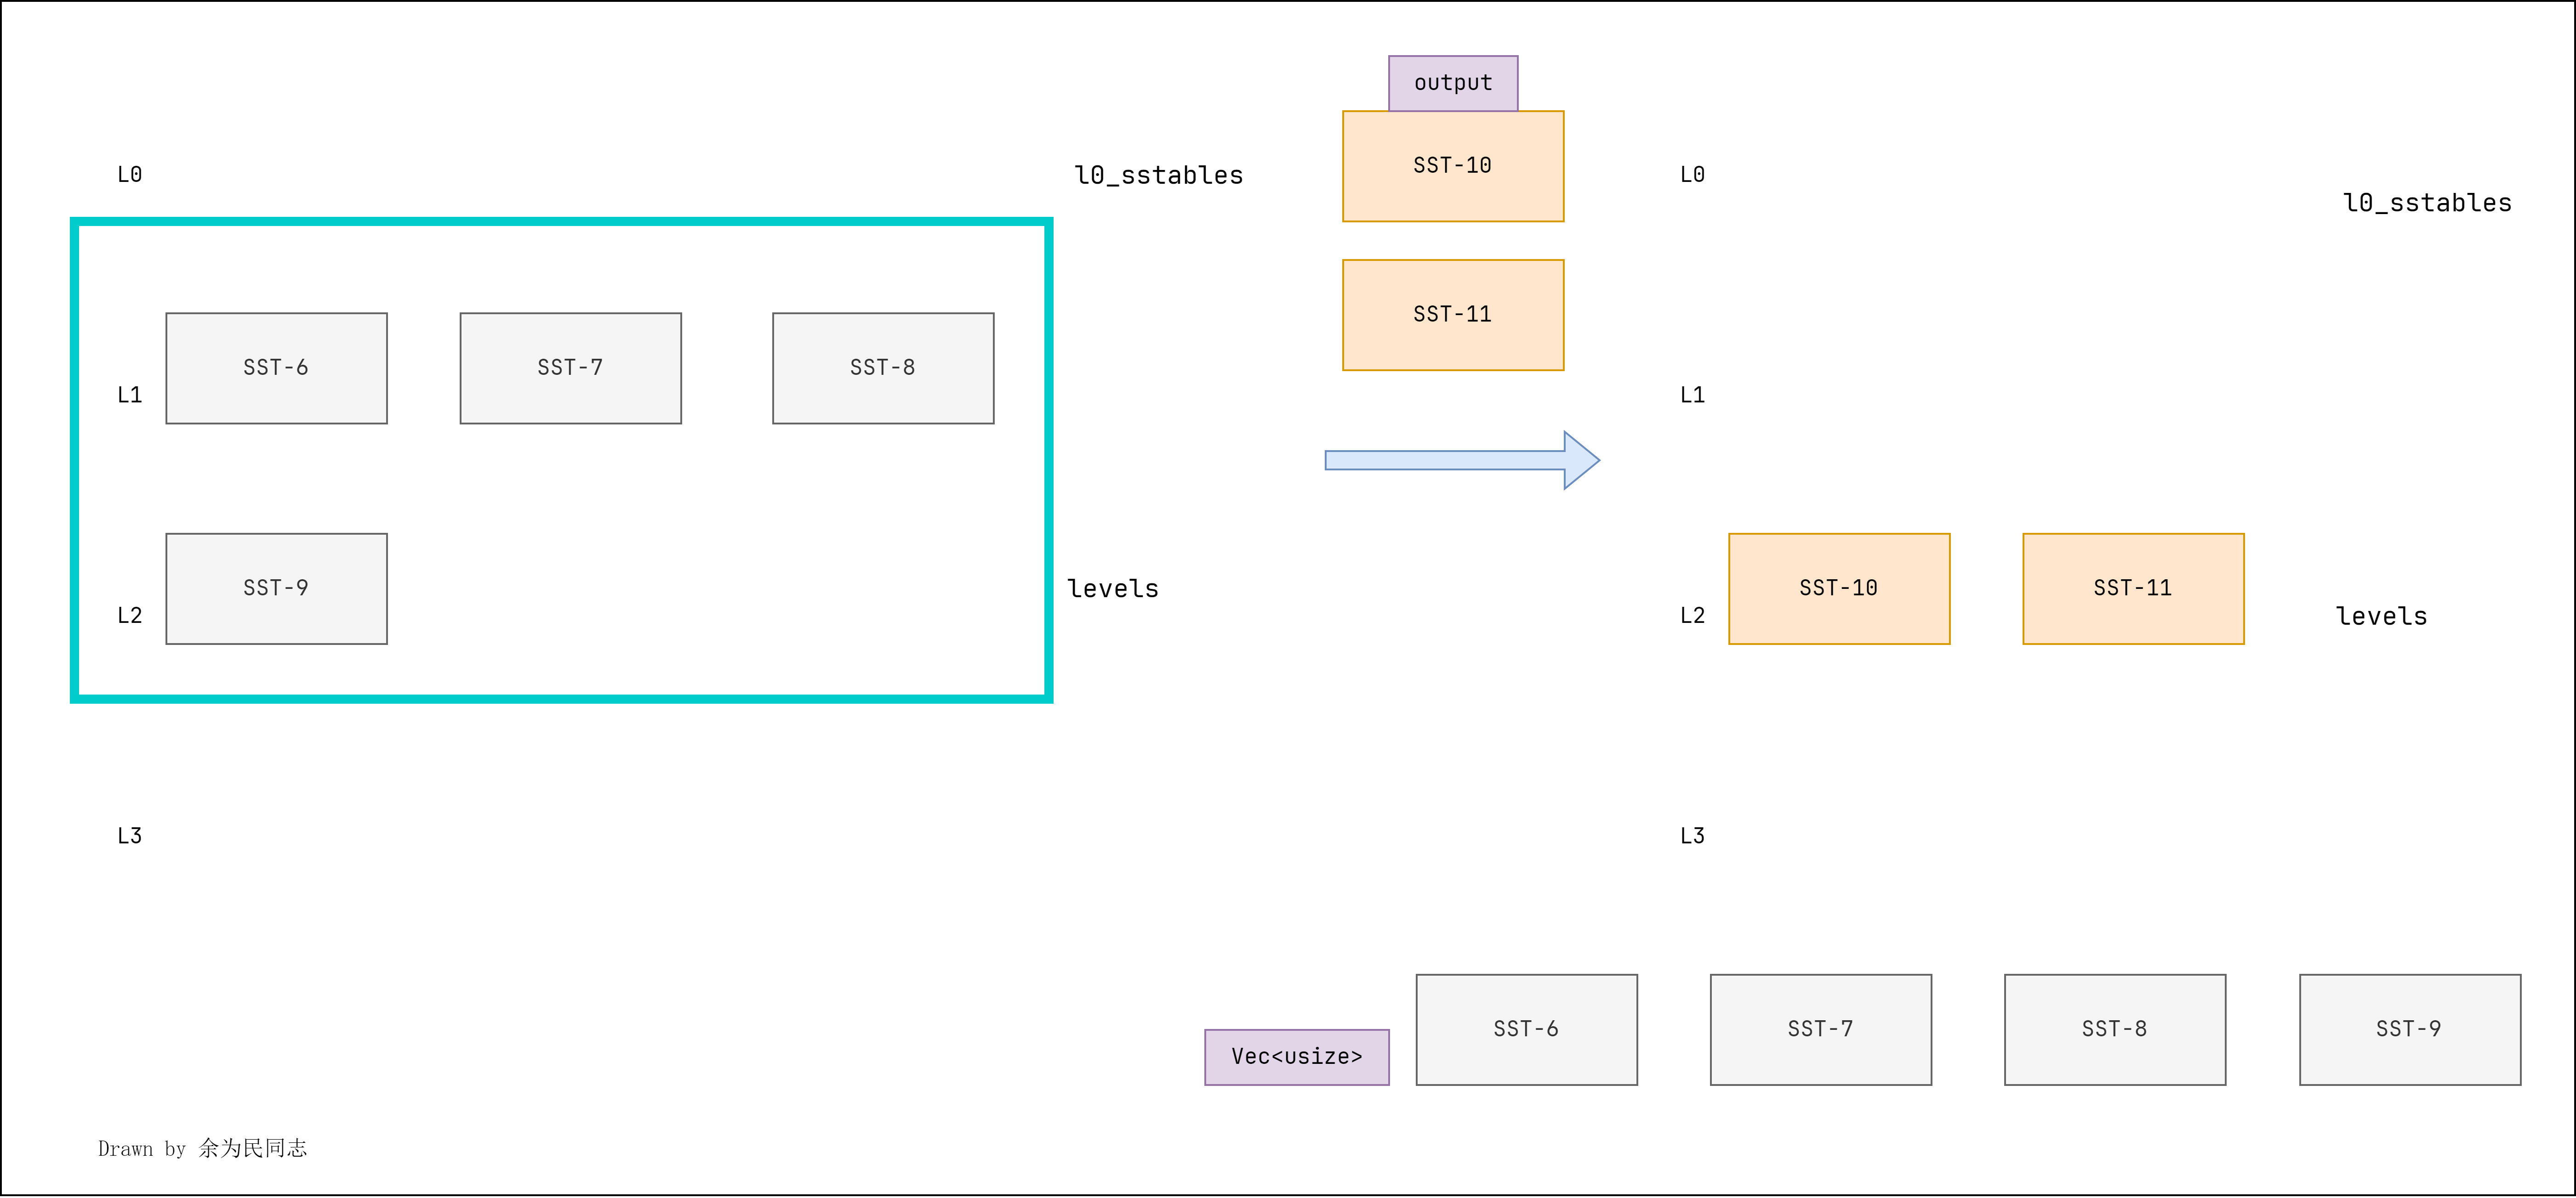Click the top orange SST-10 box under output

point(1453,166)
